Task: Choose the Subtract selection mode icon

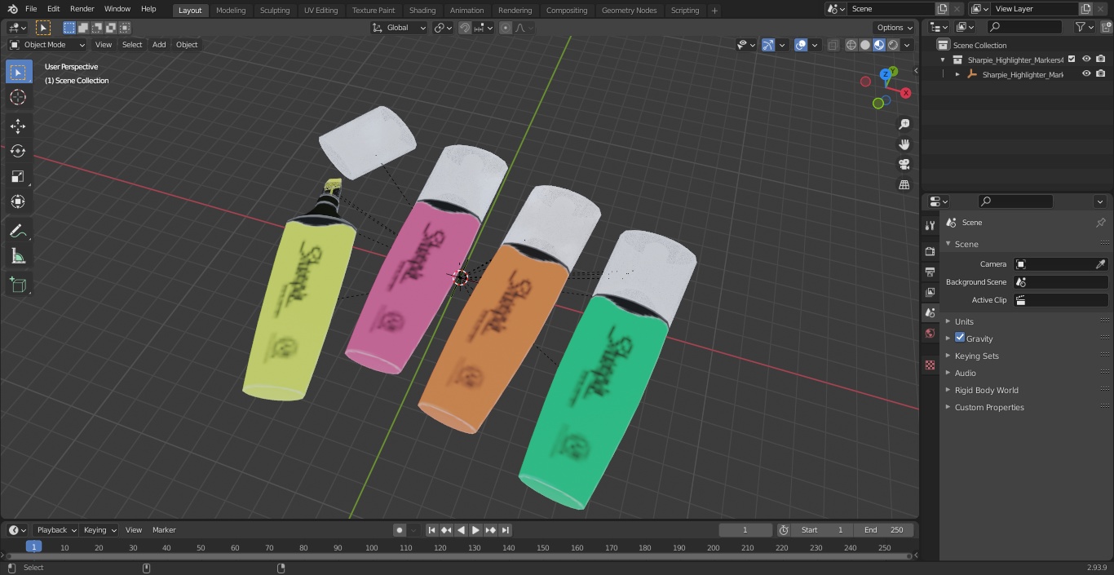Action: tap(96, 28)
